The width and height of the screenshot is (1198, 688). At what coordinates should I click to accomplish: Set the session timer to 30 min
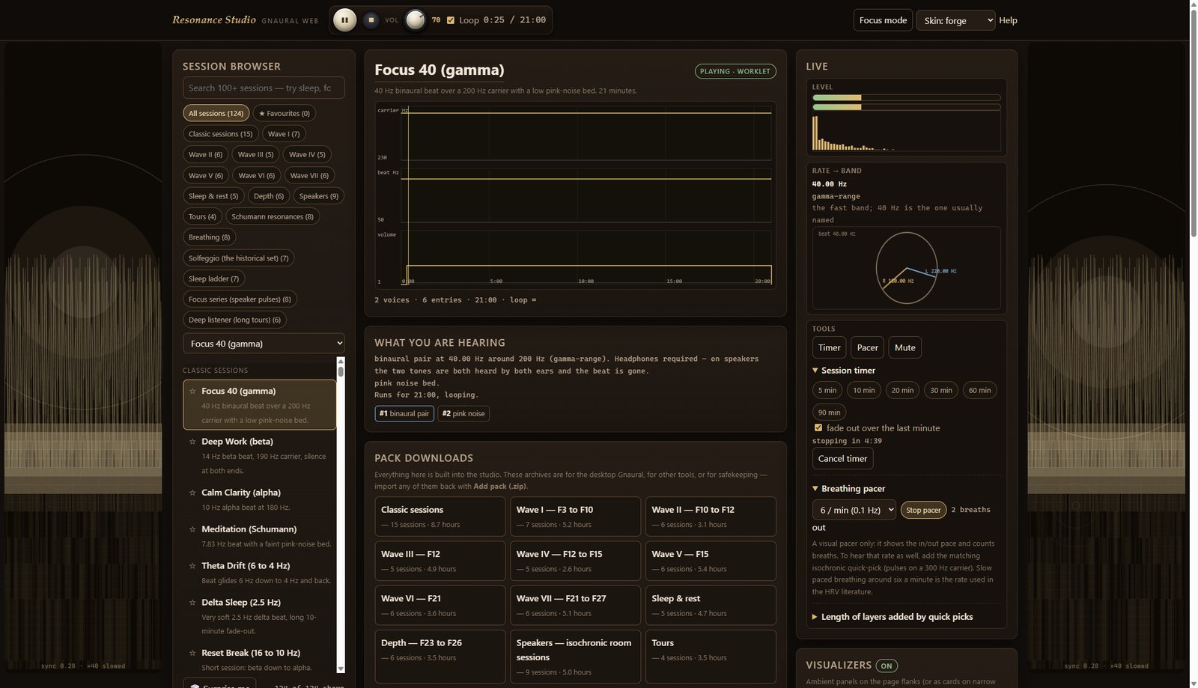pos(940,390)
